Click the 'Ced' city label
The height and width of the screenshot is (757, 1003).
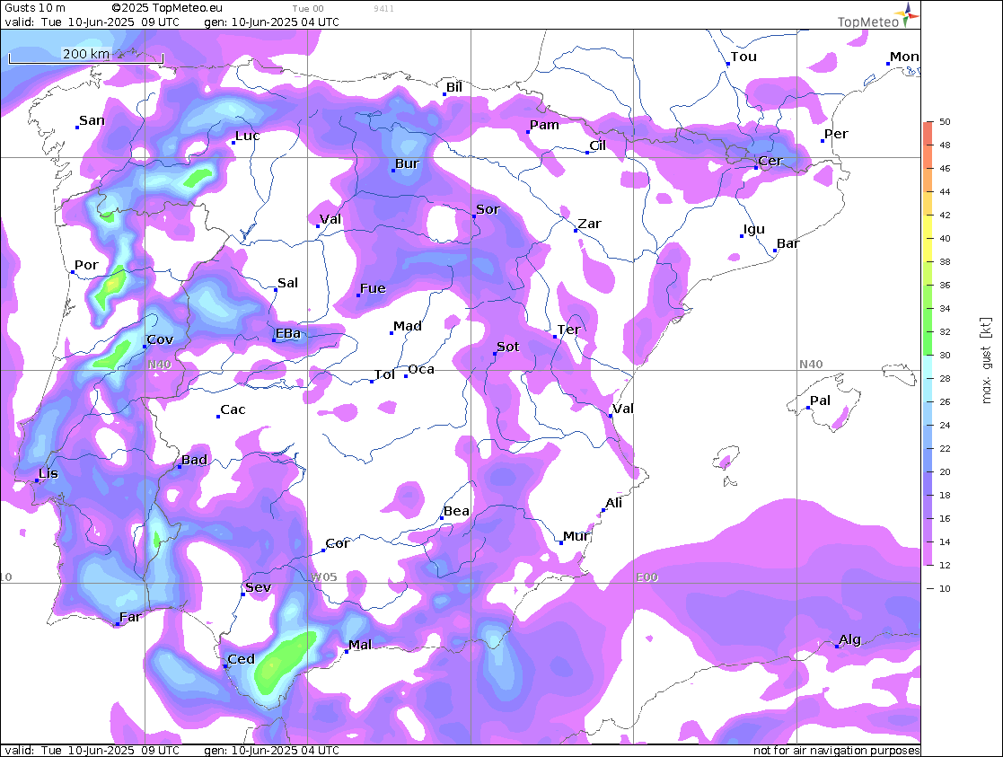(242, 659)
